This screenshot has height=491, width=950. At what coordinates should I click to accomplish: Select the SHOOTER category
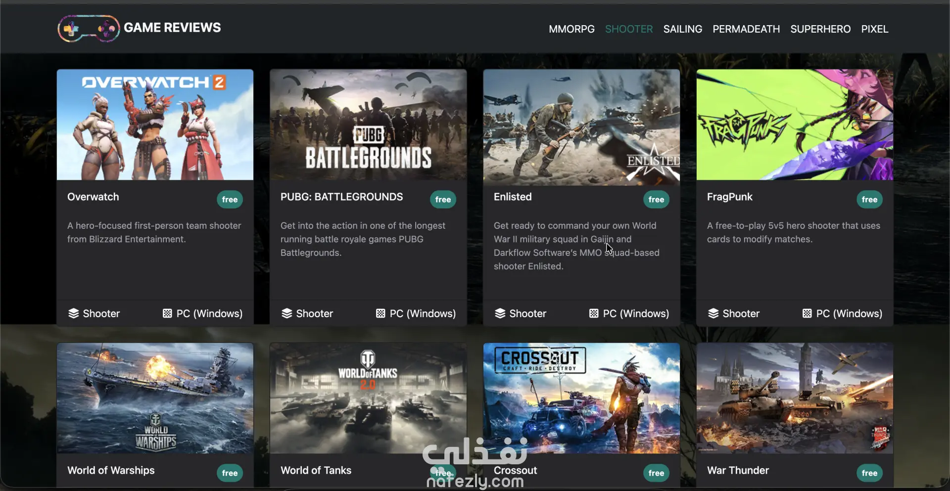[629, 29]
